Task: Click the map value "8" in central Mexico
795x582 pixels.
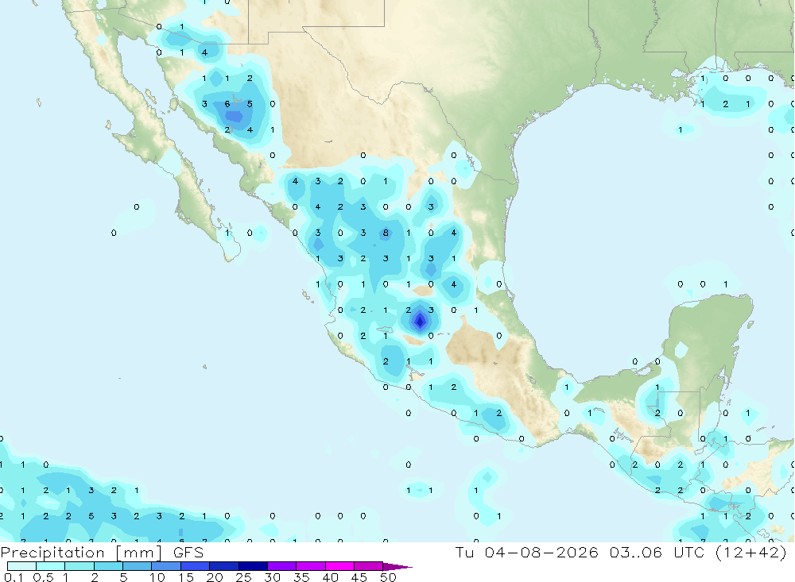Action: tap(386, 233)
